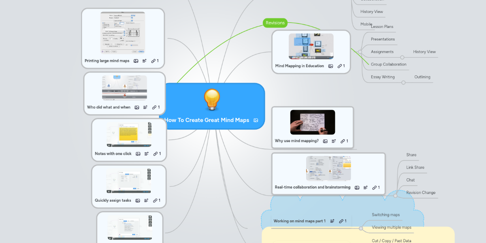This screenshot has height=243, width=486.
Task: Select the "Switching maps" branch node
Action: [x=386, y=215]
